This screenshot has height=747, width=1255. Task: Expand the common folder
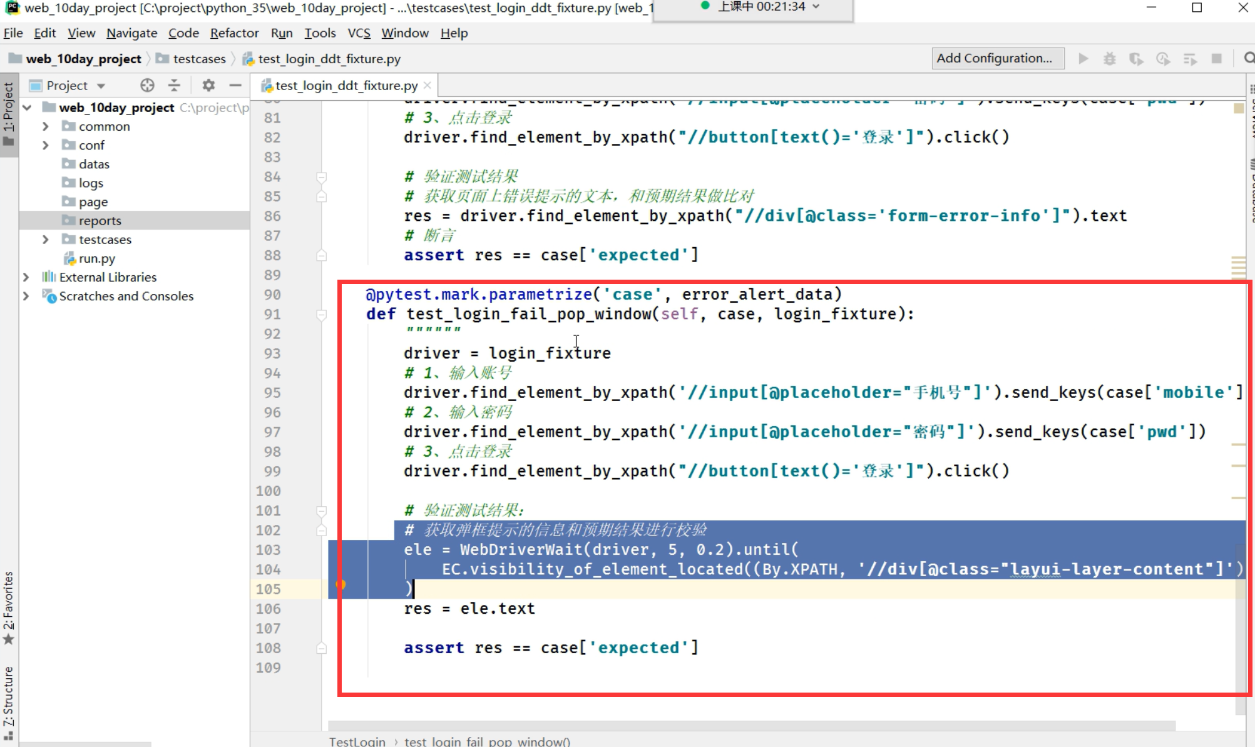pyautogui.click(x=46, y=126)
